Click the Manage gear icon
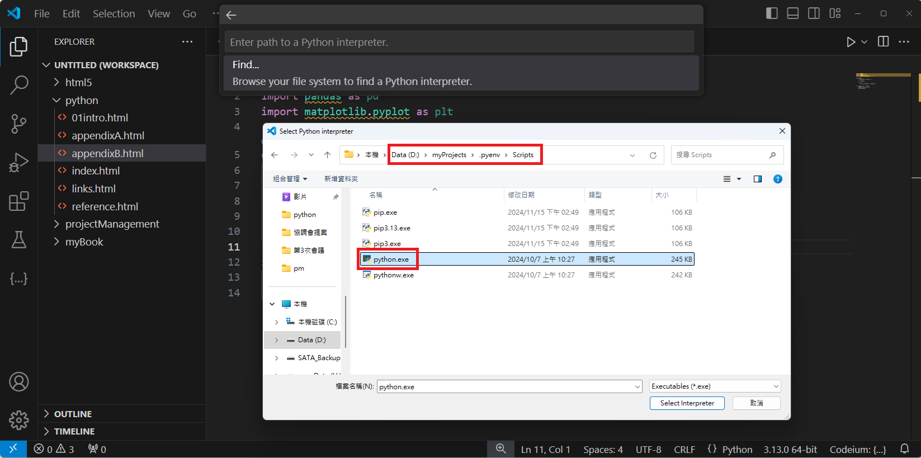Viewport: 921px width, 458px height. pos(19,420)
